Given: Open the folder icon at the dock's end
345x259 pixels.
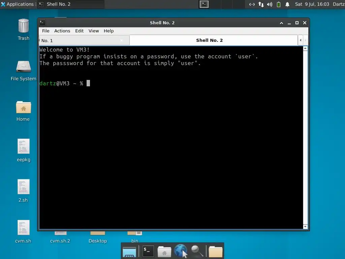Looking at the screenshot, I should [215, 252].
